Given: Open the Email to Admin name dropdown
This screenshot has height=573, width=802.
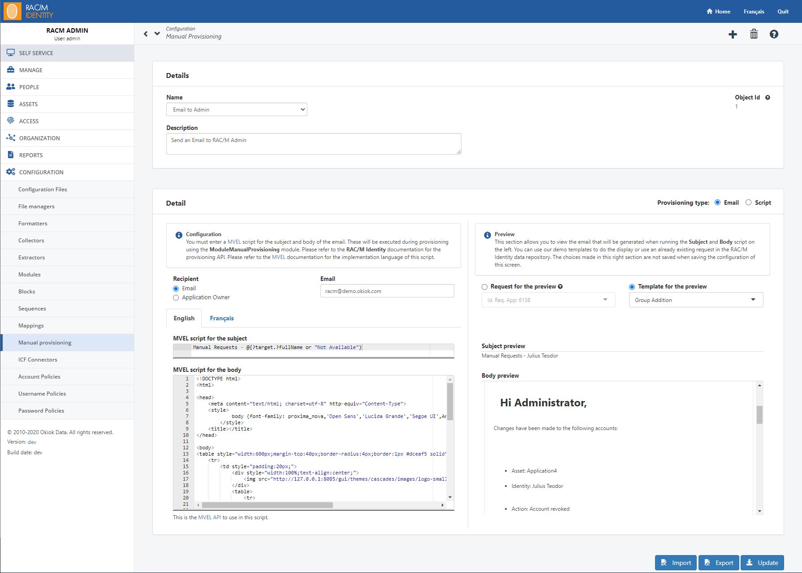Looking at the screenshot, I should (x=237, y=109).
